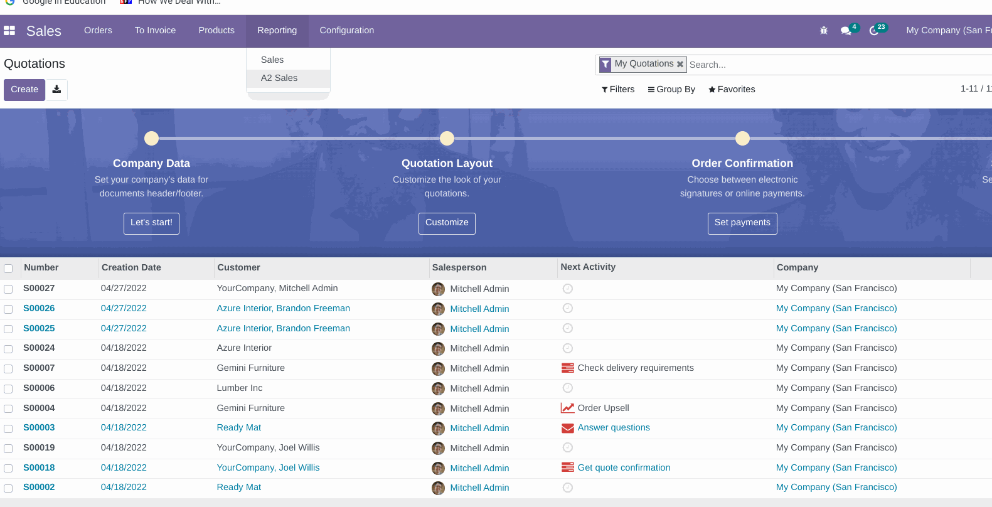Image resolution: width=992 pixels, height=507 pixels.
Task: Click activity clock icon for S00025
Action: [x=568, y=328]
